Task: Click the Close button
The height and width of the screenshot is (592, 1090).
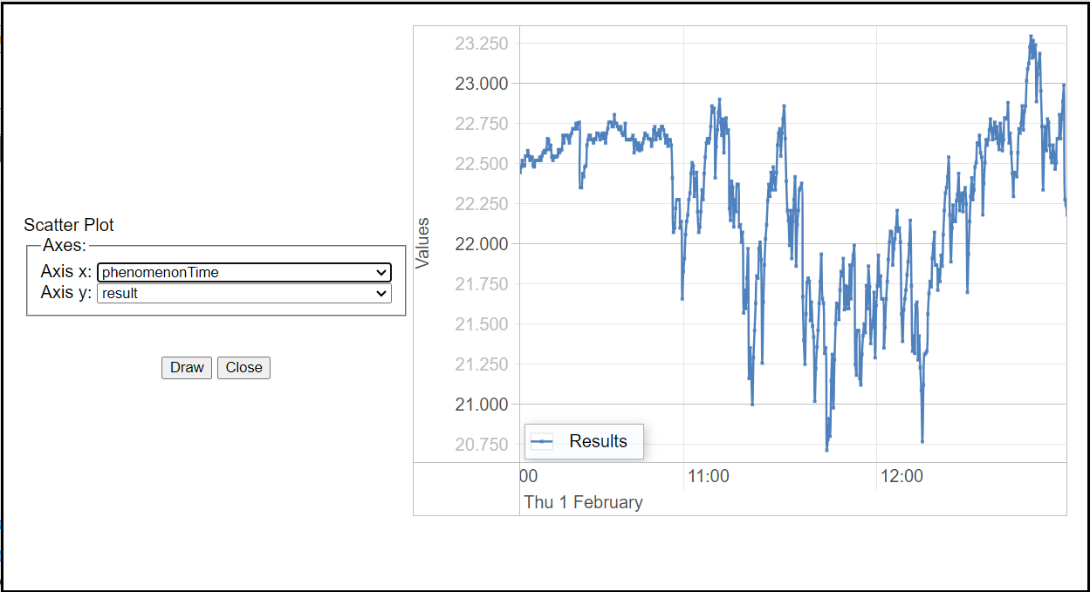Action: coord(243,367)
